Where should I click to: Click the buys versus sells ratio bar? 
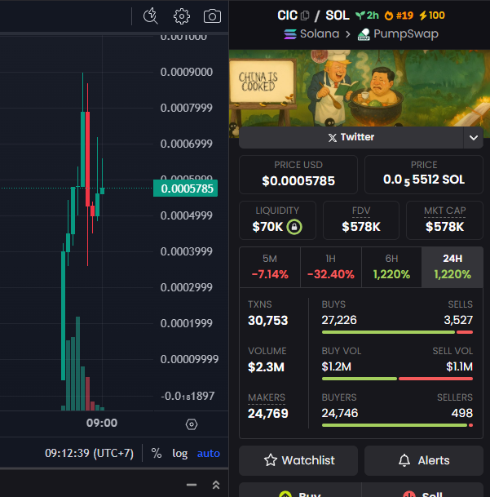pyautogui.click(x=397, y=332)
